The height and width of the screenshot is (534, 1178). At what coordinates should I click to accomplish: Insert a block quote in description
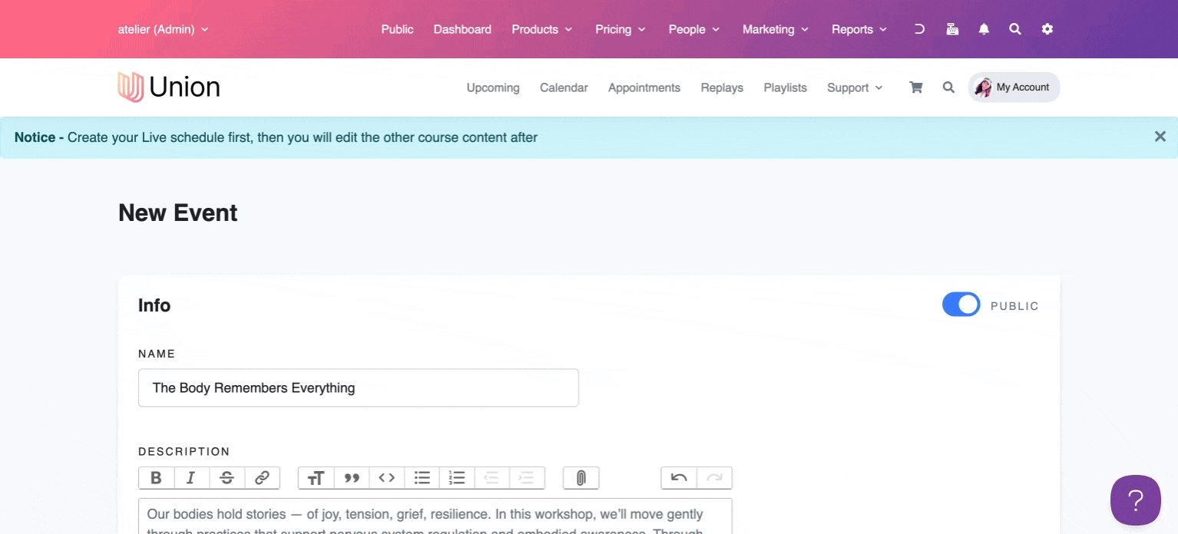coord(352,478)
